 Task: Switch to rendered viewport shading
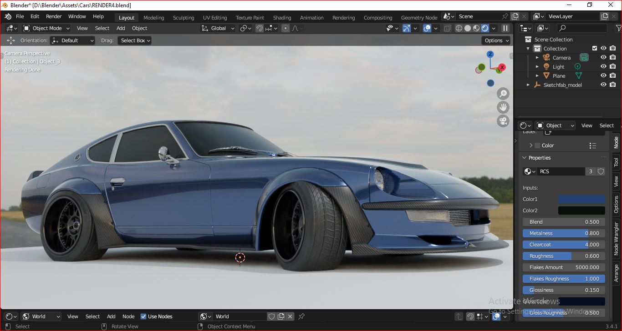484,28
